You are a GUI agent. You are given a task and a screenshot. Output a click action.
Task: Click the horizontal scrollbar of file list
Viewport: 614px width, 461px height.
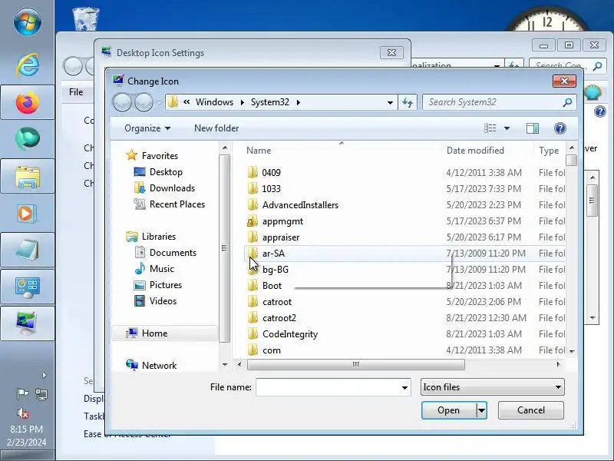click(x=356, y=364)
